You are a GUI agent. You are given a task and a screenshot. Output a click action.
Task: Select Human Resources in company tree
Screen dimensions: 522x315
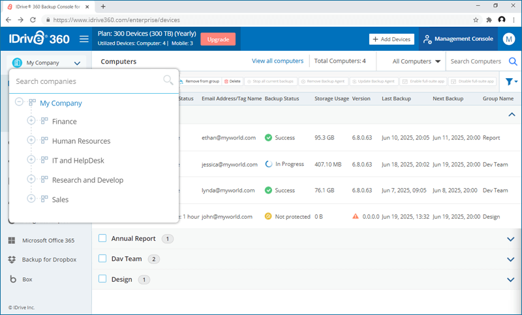point(81,141)
